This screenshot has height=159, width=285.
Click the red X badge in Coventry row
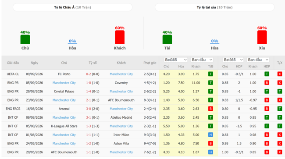point(280,83)
